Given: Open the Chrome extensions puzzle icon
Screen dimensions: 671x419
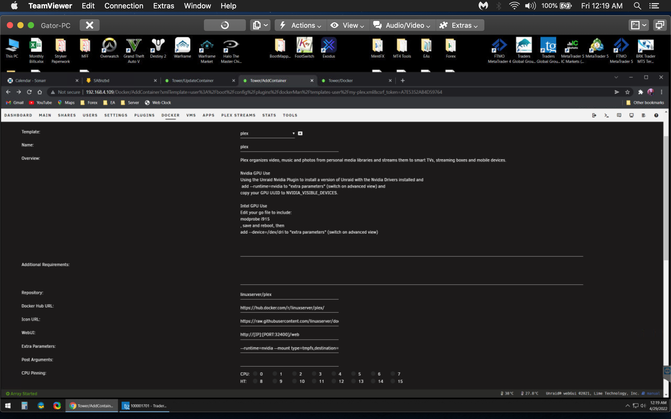Looking at the screenshot, I should [640, 92].
